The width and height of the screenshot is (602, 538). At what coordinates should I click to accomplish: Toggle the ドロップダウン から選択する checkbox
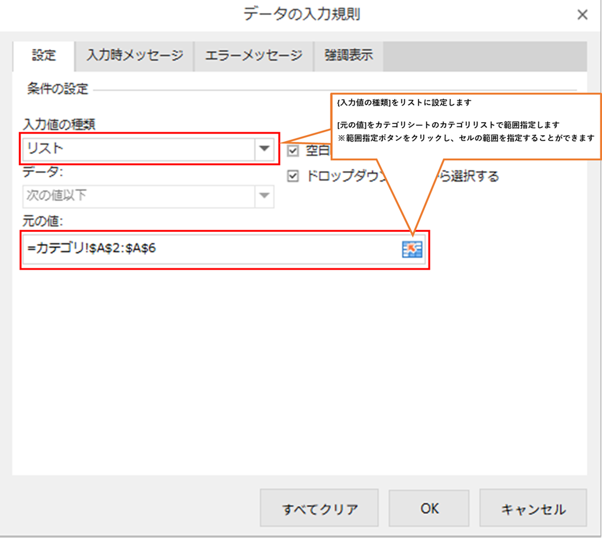pos(293,176)
